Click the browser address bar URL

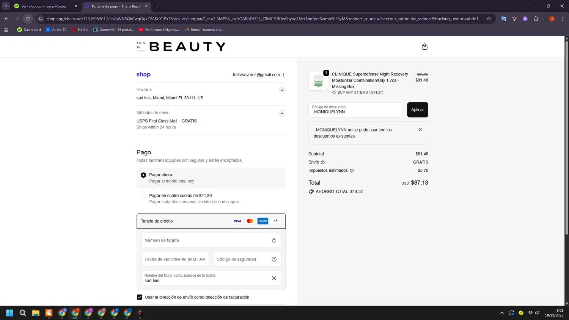(264, 19)
